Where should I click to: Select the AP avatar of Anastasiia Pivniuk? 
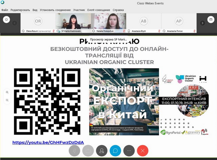click(179, 21)
